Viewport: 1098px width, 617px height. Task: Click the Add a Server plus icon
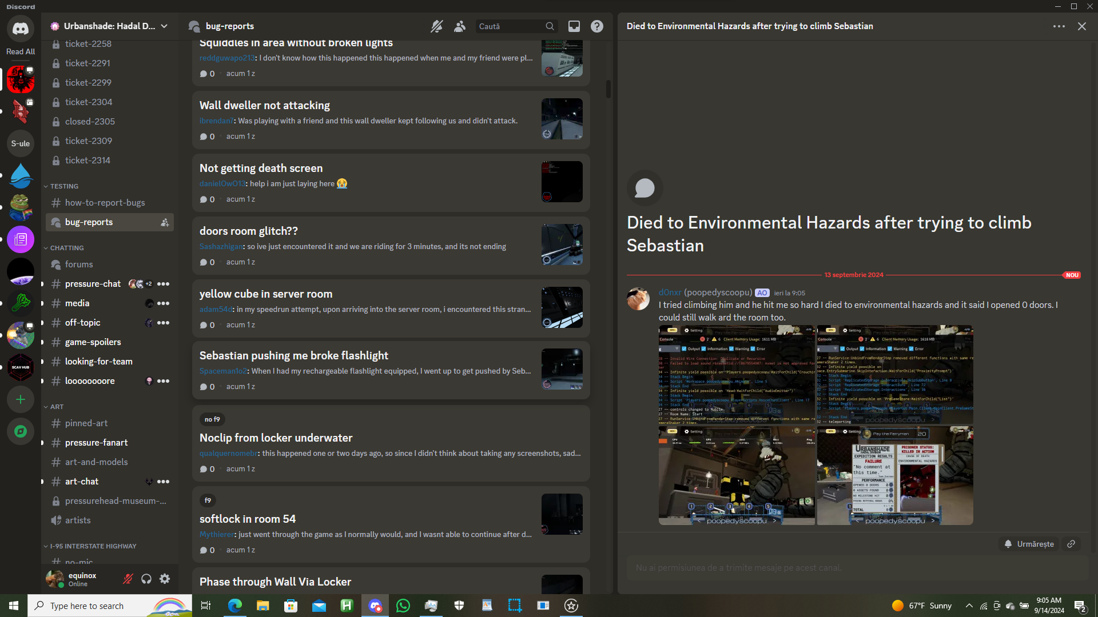(21, 399)
